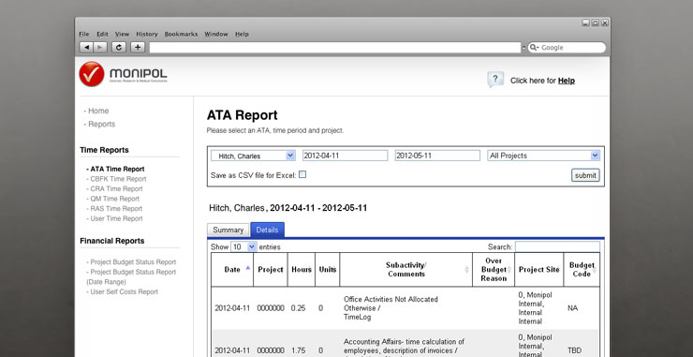This screenshot has width=693, height=357.
Task: Open User Self Costs Report link
Action: click(122, 291)
